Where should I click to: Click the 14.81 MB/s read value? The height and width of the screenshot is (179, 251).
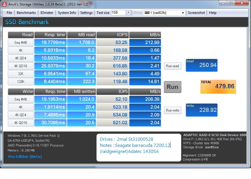pos(145,82)
